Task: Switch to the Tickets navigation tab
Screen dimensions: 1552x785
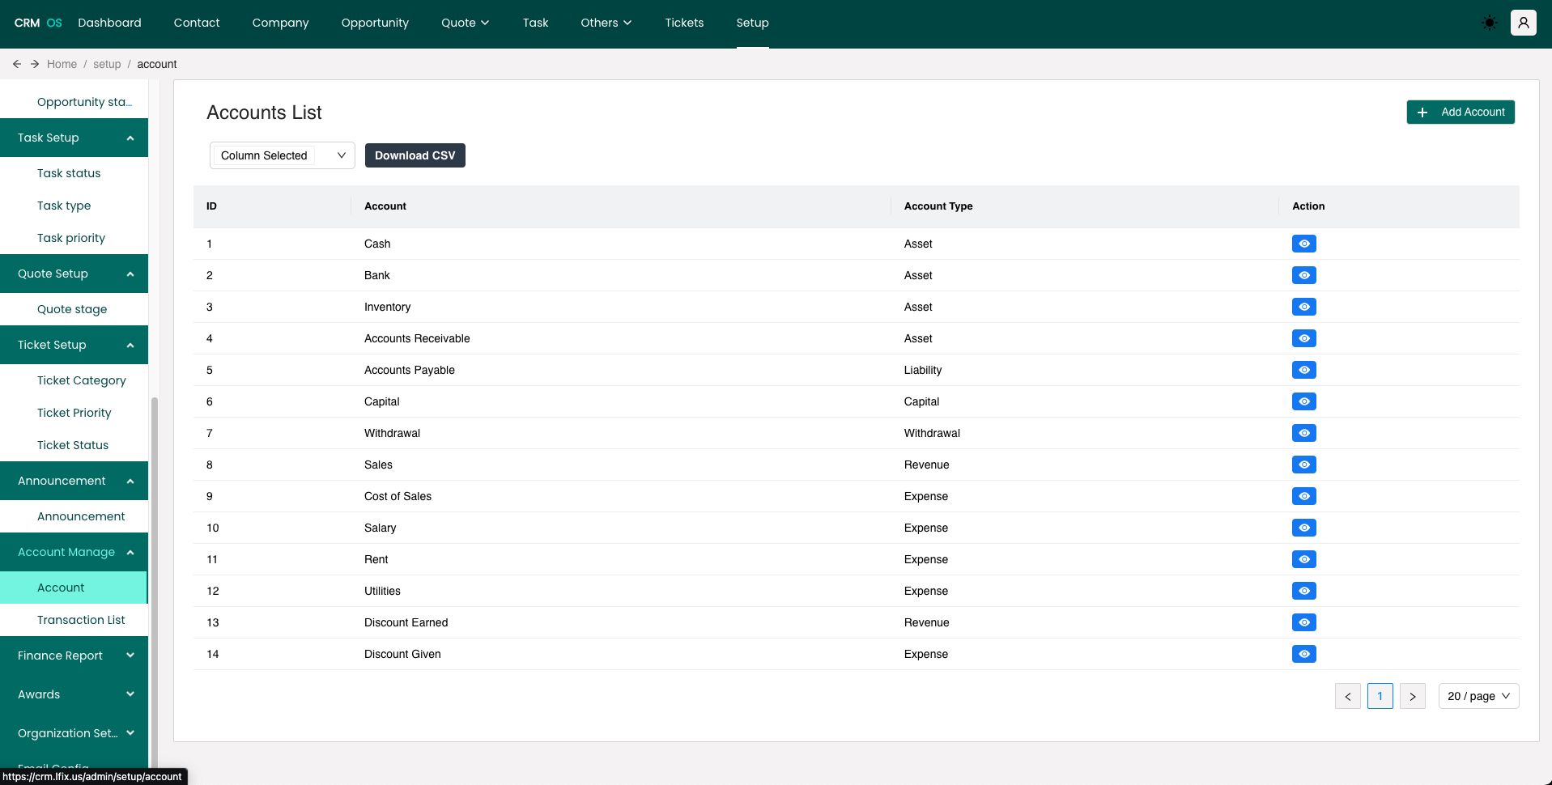Action: pos(684,23)
